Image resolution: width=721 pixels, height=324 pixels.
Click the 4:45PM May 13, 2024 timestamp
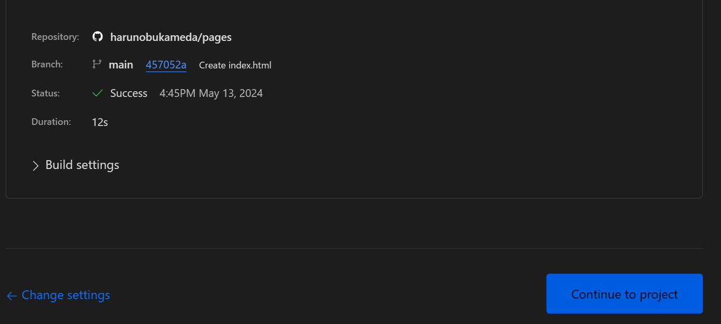coord(211,93)
